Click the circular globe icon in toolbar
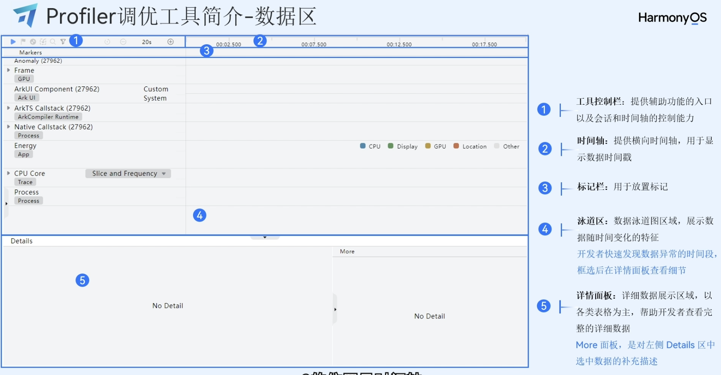The width and height of the screenshot is (721, 375). coord(33,41)
